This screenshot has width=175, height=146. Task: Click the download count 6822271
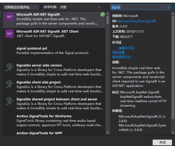[126, 37]
